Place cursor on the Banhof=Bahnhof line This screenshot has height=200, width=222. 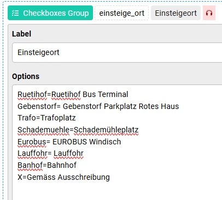(47, 165)
